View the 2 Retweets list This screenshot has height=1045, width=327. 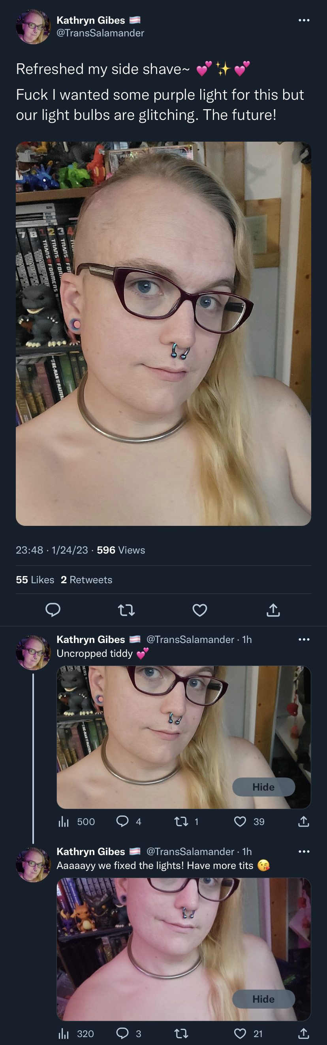(86, 580)
